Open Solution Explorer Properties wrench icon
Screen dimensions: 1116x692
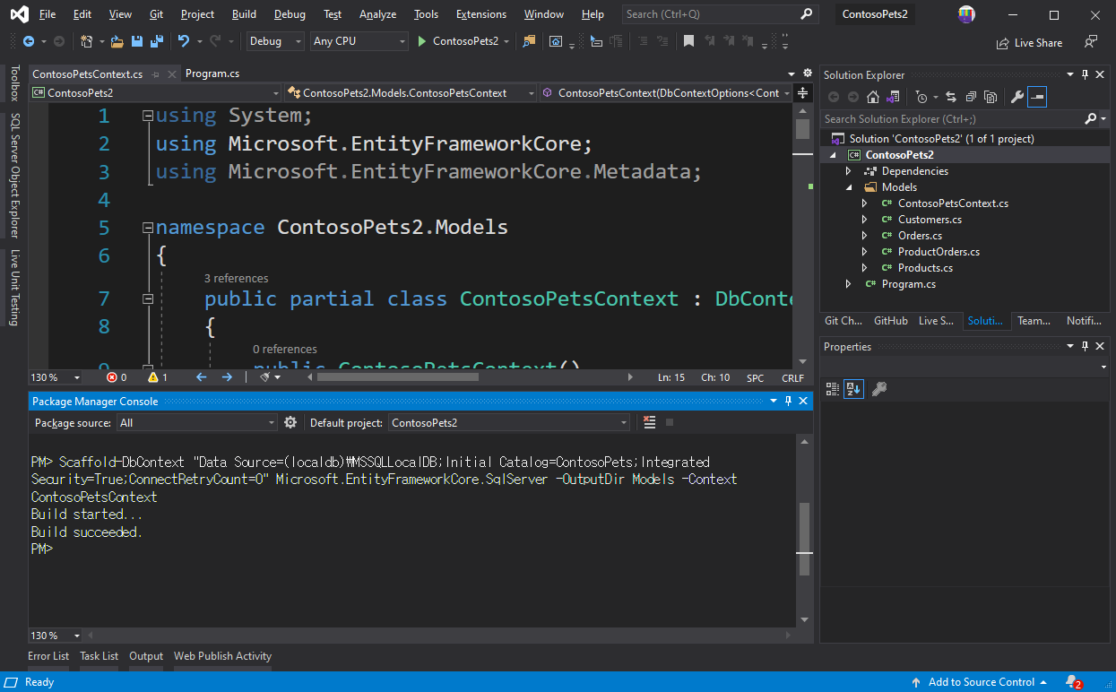[1017, 97]
